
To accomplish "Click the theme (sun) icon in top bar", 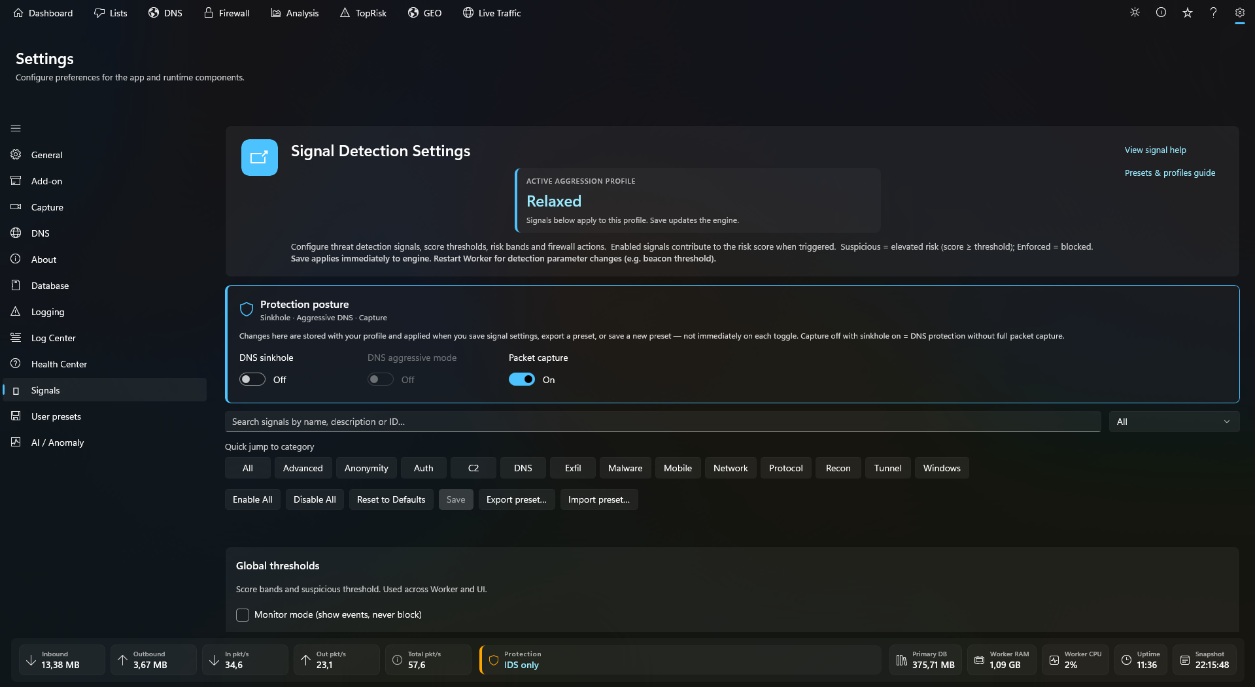I will tap(1135, 12).
